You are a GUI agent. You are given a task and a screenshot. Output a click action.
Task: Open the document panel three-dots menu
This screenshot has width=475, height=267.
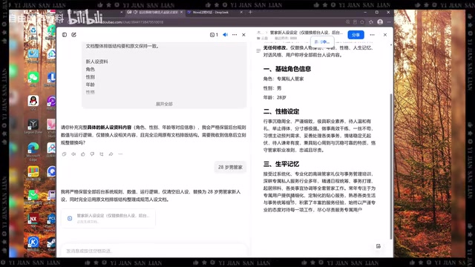[372, 35]
